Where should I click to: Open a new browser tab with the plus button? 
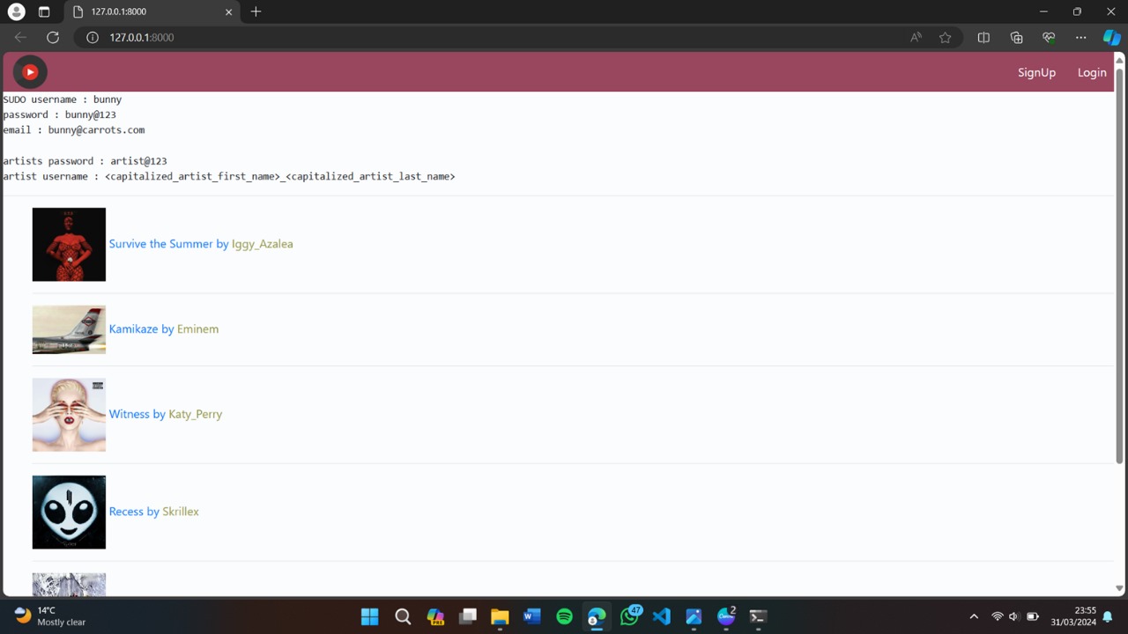256,11
